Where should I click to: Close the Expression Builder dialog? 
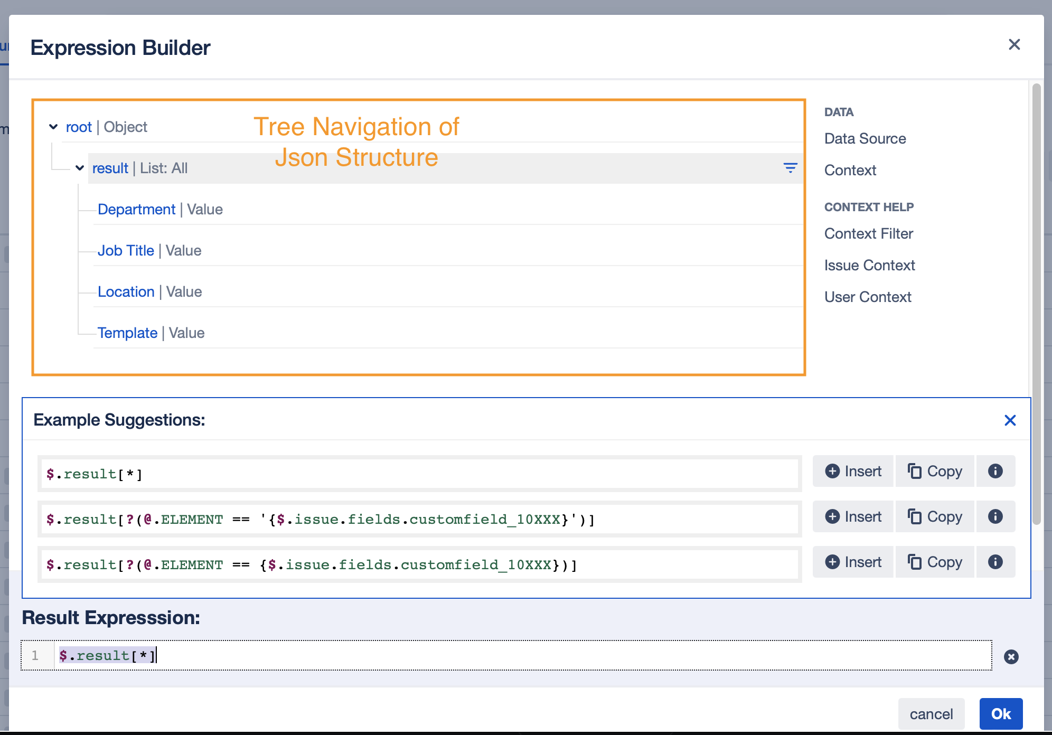coord(1015,44)
